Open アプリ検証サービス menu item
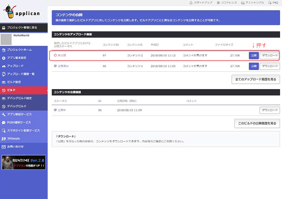The image size is (282, 199). pos(24,114)
